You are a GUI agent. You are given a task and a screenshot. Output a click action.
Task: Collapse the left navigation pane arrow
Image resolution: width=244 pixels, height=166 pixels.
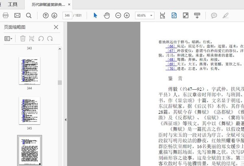click(65, 120)
